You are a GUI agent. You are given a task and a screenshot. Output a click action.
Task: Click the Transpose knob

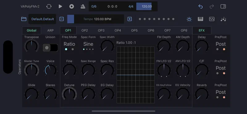coord(31,46)
